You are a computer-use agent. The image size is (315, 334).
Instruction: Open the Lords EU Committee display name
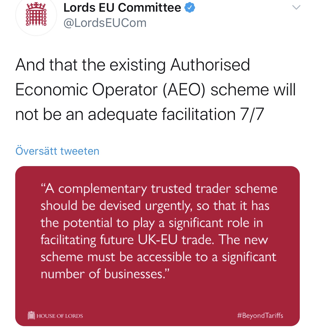tap(122, 8)
